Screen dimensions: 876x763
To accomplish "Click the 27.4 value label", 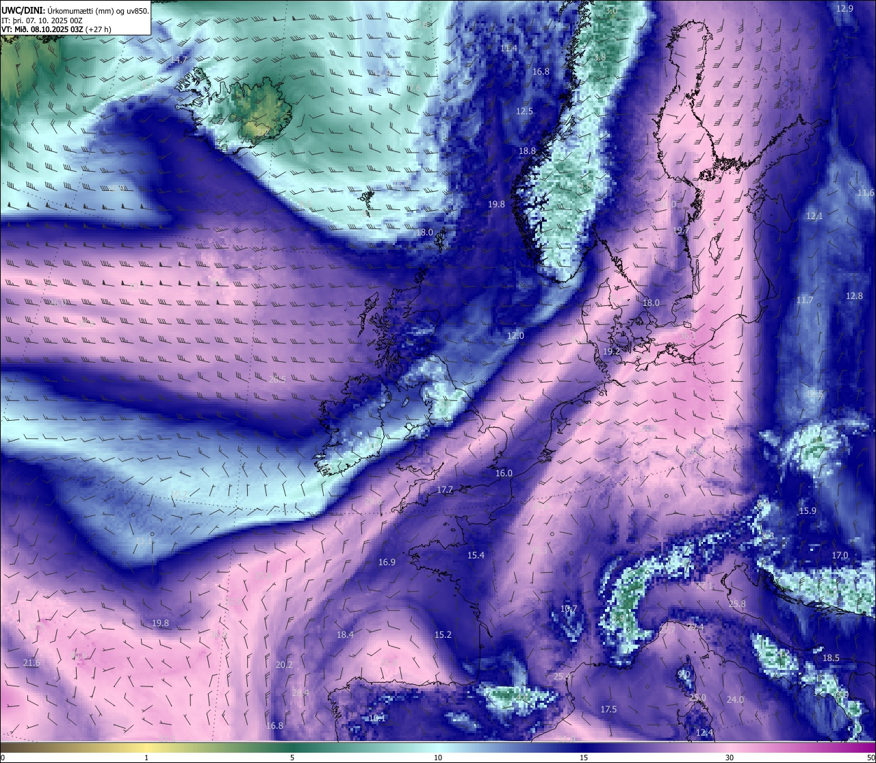I will click(x=695, y=627).
